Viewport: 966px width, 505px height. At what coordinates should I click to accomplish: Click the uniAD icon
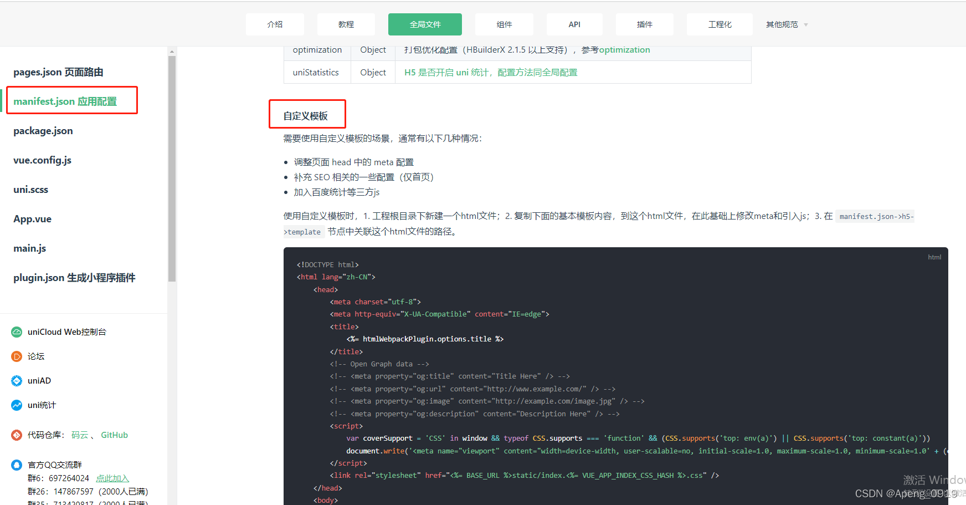[17, 381]
